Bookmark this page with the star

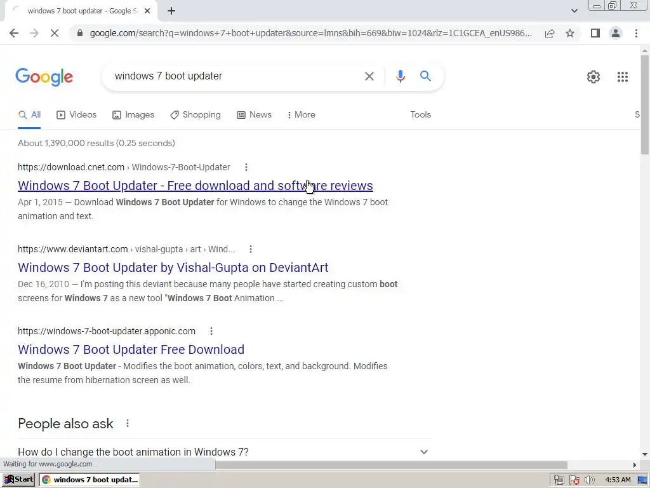click(x=570, y=33)
